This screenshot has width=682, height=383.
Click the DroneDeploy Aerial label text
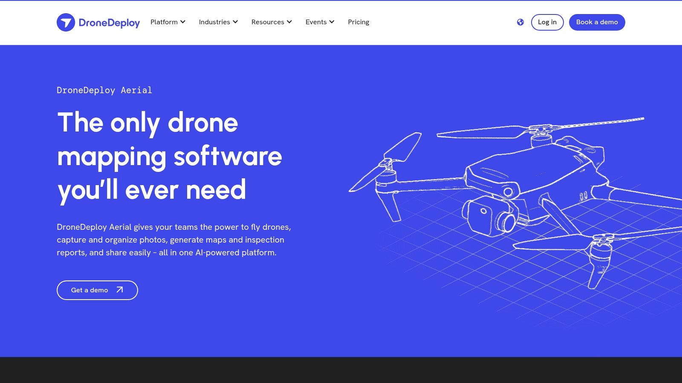104,90
